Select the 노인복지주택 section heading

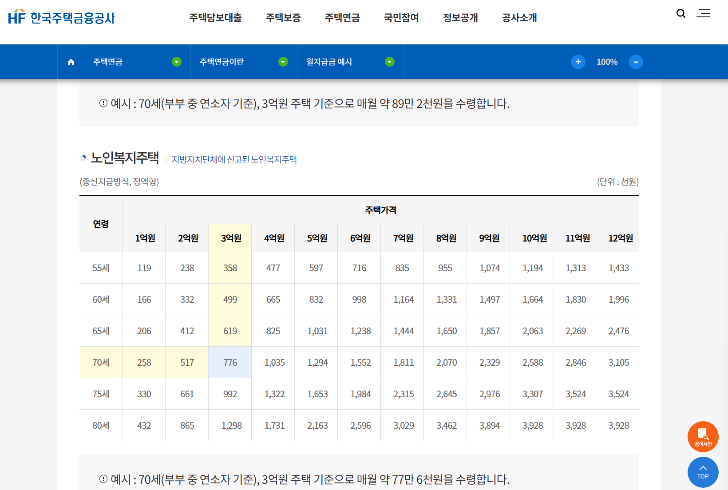pos(125,158)
